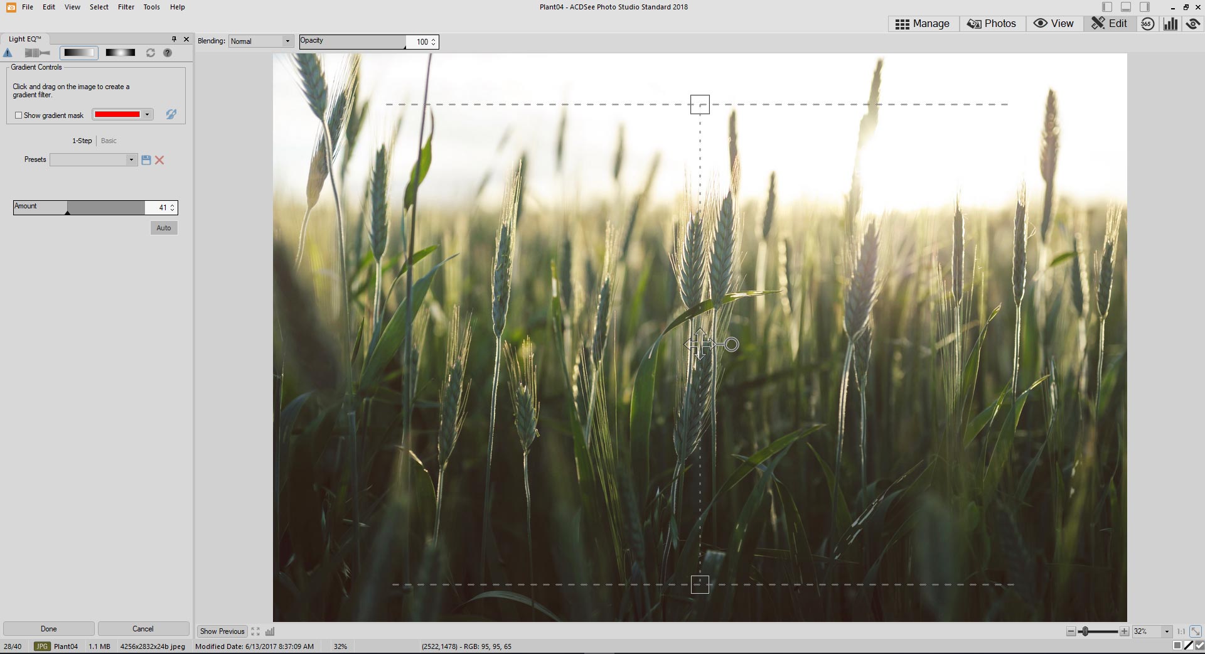1205x654 pixels.
Task: Click the reset circular-arrows icon
Action: point(151,53)
